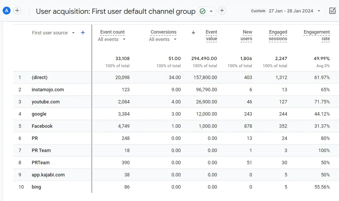
Task: Sort by Engaged sessions column header
Action: click(278, 35)
